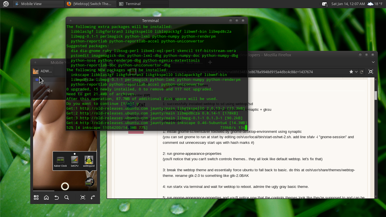Click 'The following NEW packages' line
The width and height of the screenshot is (386, 217).
tap(117, 70)
